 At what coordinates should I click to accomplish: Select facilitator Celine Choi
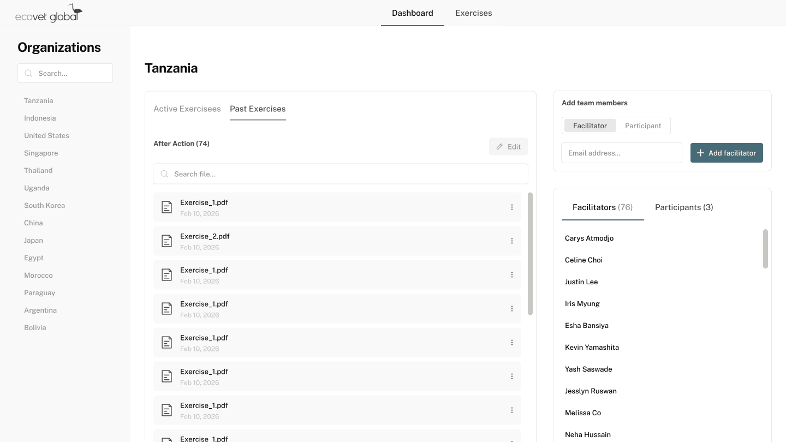coord(583,260)
